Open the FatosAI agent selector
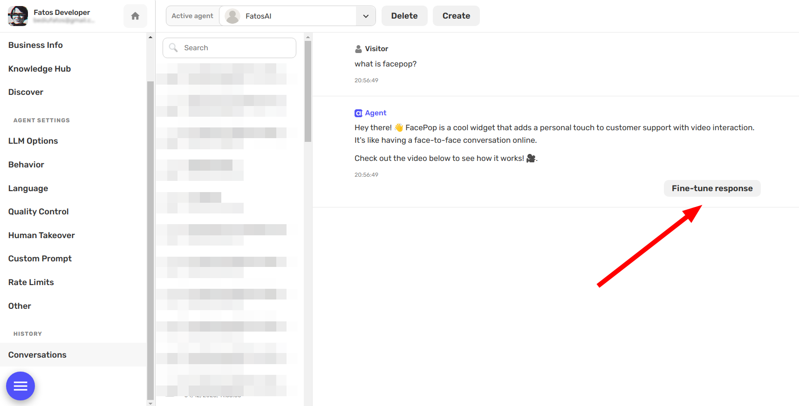The image size is (799, 406). click(297, 16)
